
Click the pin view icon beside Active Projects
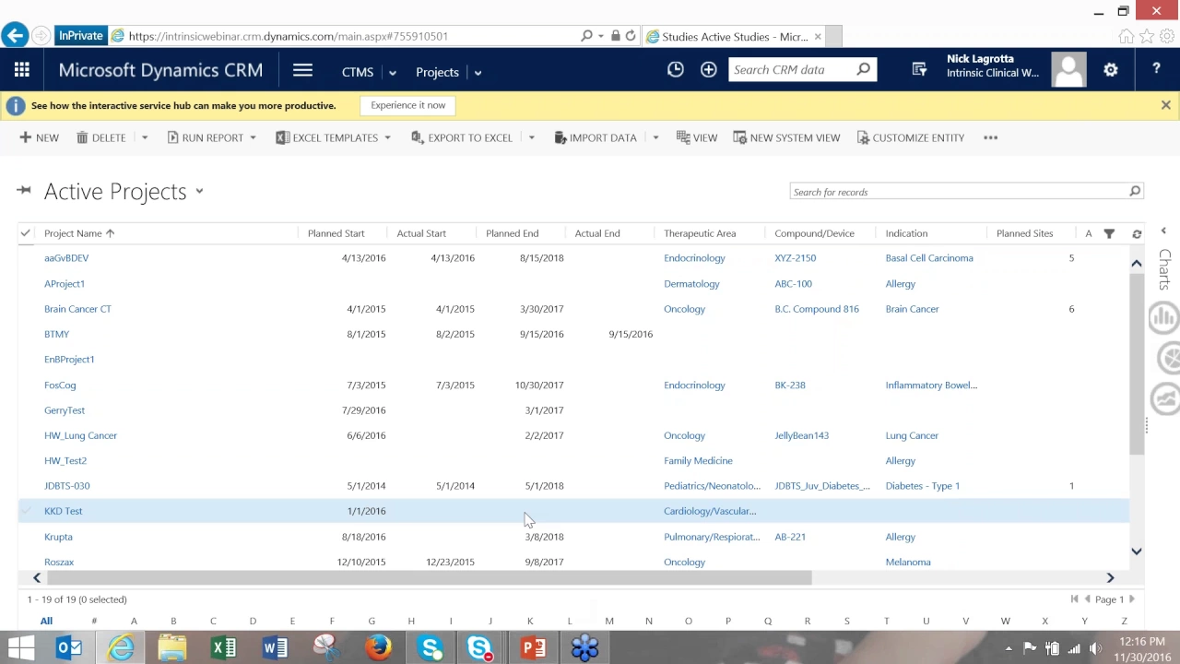point(24,191)
